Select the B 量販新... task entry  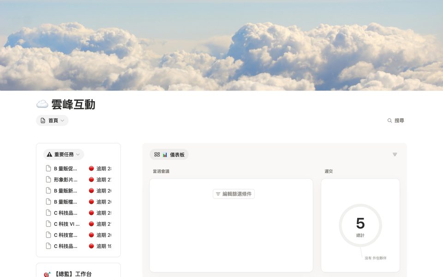point(78,191)
